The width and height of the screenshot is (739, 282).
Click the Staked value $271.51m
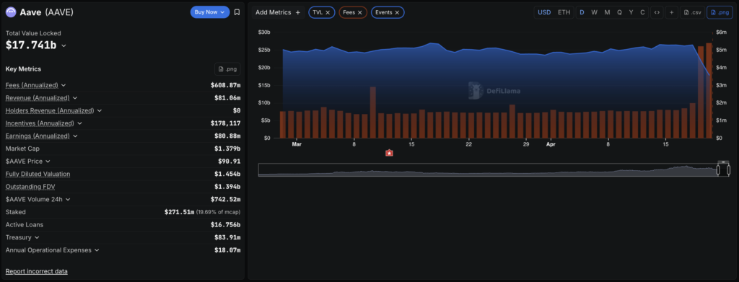coord(179,212)
